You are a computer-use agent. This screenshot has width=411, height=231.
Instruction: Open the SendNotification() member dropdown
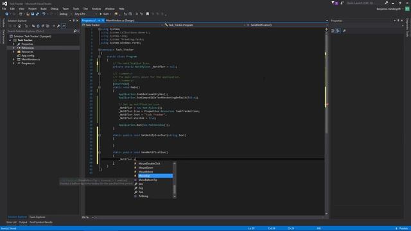click(x=287, y=25)
